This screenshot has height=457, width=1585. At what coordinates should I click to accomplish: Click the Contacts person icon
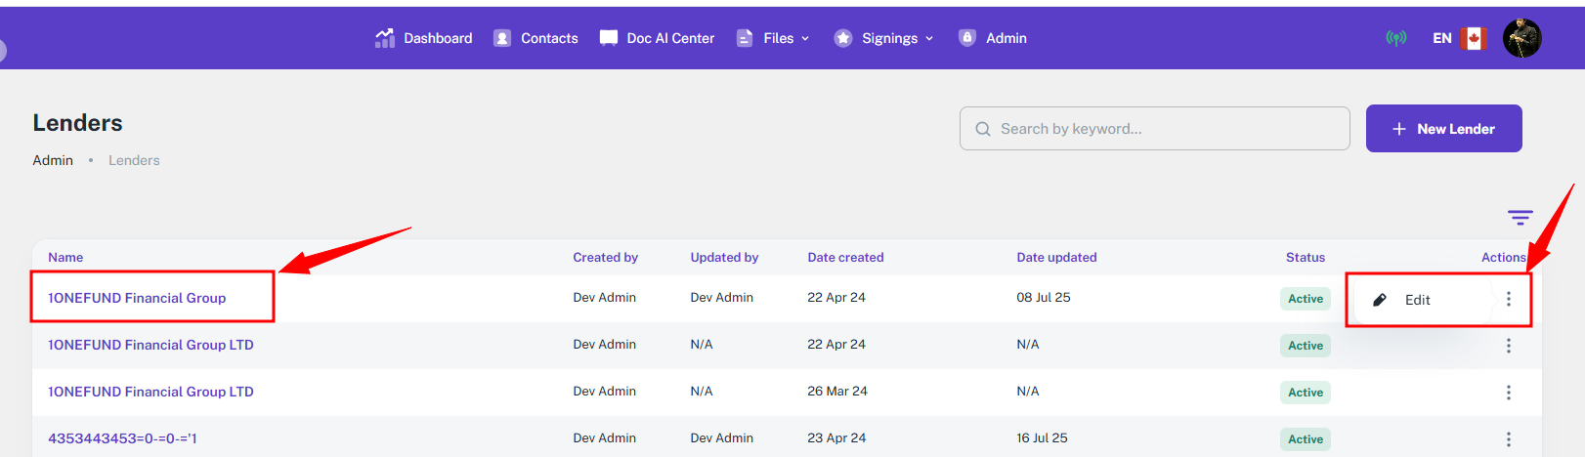(x=502, y=38)
